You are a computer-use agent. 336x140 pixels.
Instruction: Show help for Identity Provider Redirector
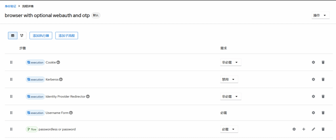pos(88,96)
